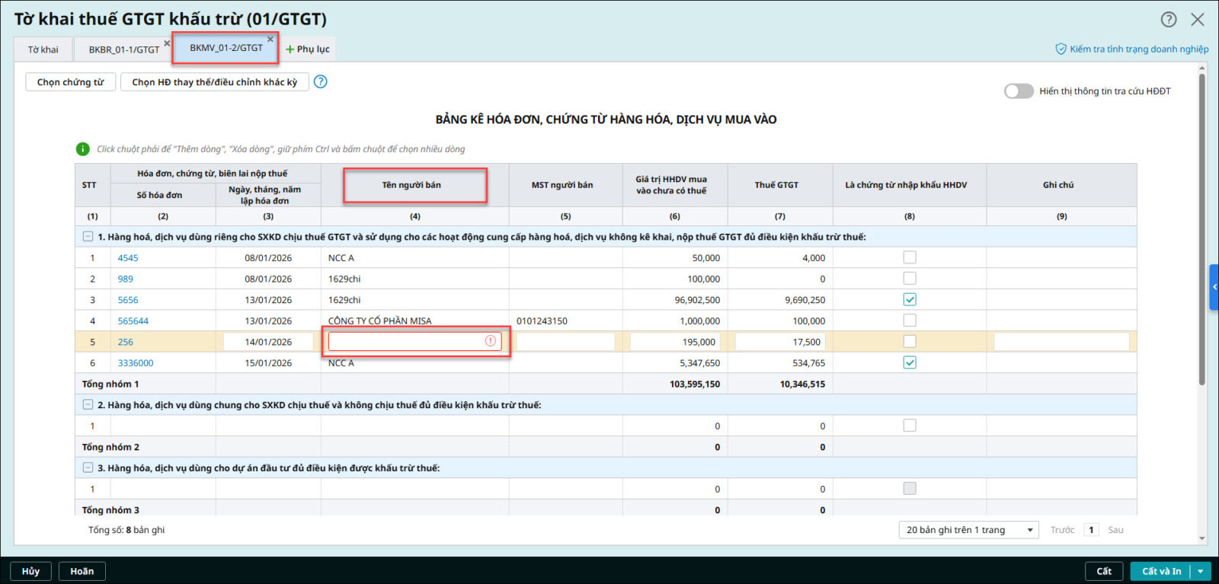1219x584 pixels.
Task: Click the help question mark icon in the title bar
Action: click(x=1169, y=20)
